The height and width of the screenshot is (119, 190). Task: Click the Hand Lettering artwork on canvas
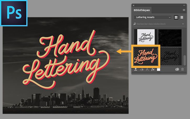pos(66,60)
